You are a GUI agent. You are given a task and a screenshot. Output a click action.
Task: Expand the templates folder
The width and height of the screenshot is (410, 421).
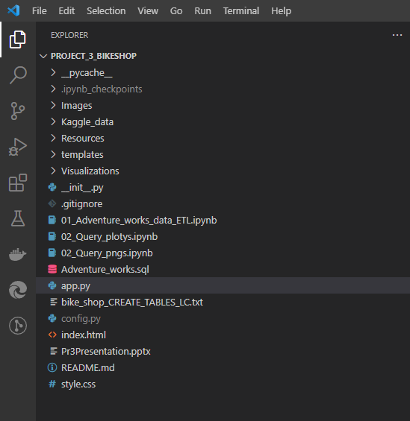(x=53, y=154)
